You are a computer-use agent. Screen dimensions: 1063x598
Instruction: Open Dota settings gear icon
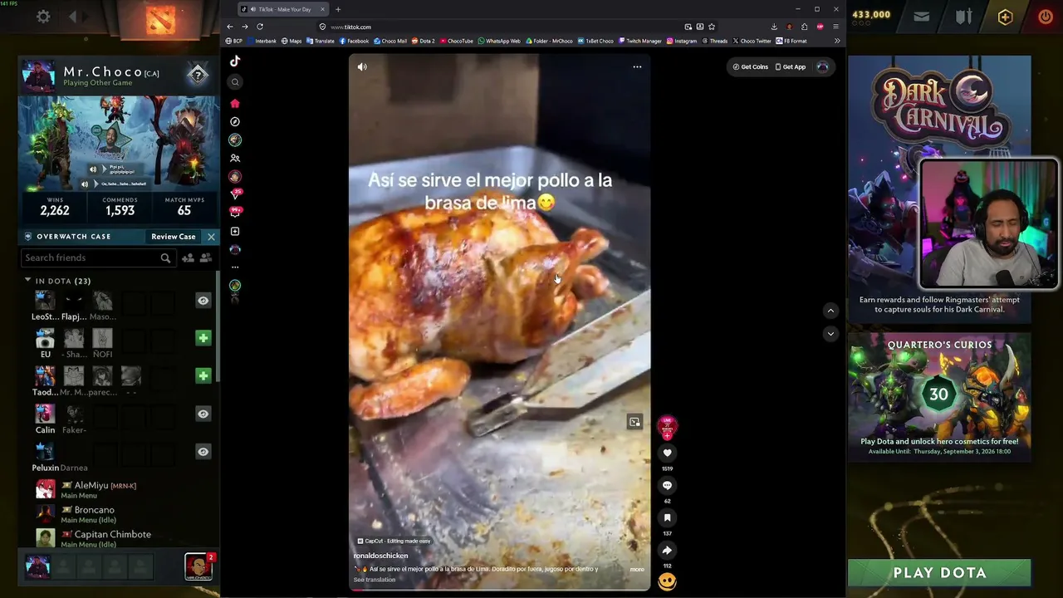(x=43, y=17)
